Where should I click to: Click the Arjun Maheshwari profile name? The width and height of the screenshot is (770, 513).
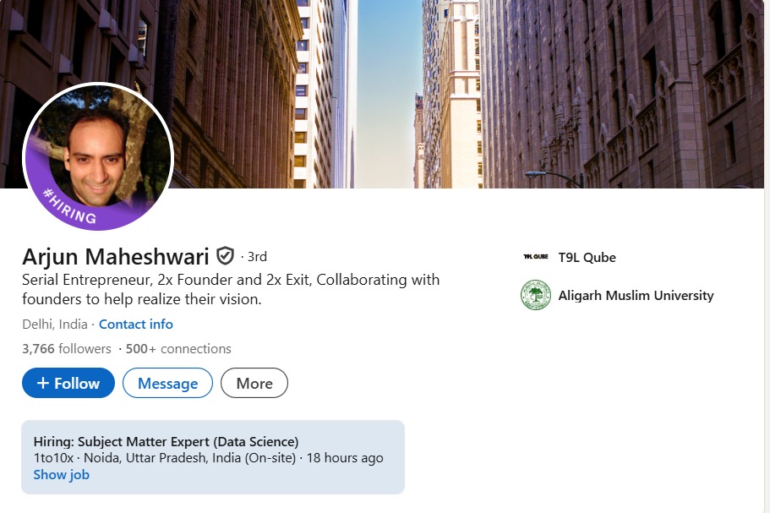[x=116, y=257]
